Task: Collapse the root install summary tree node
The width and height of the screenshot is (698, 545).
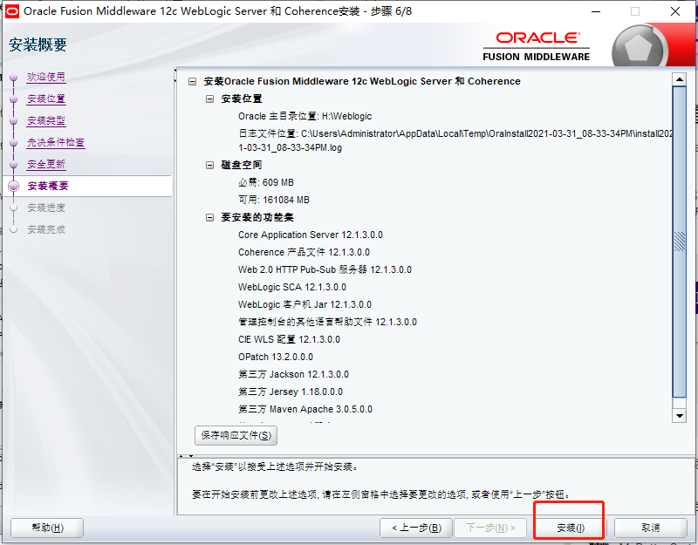Action: point(192,81)
